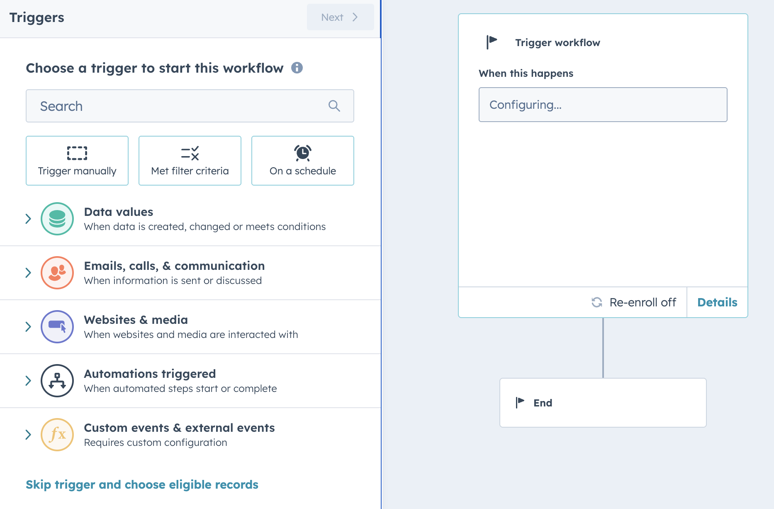This screenshot has width=774, height=509.
Task: Select the On a schedule trigger
Action: 303,161
